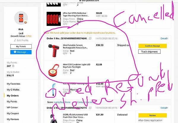This screenshot has width=178, height=123.
Task: Click the note icon beside Order 1 number
Action: (x=90, y=38)
